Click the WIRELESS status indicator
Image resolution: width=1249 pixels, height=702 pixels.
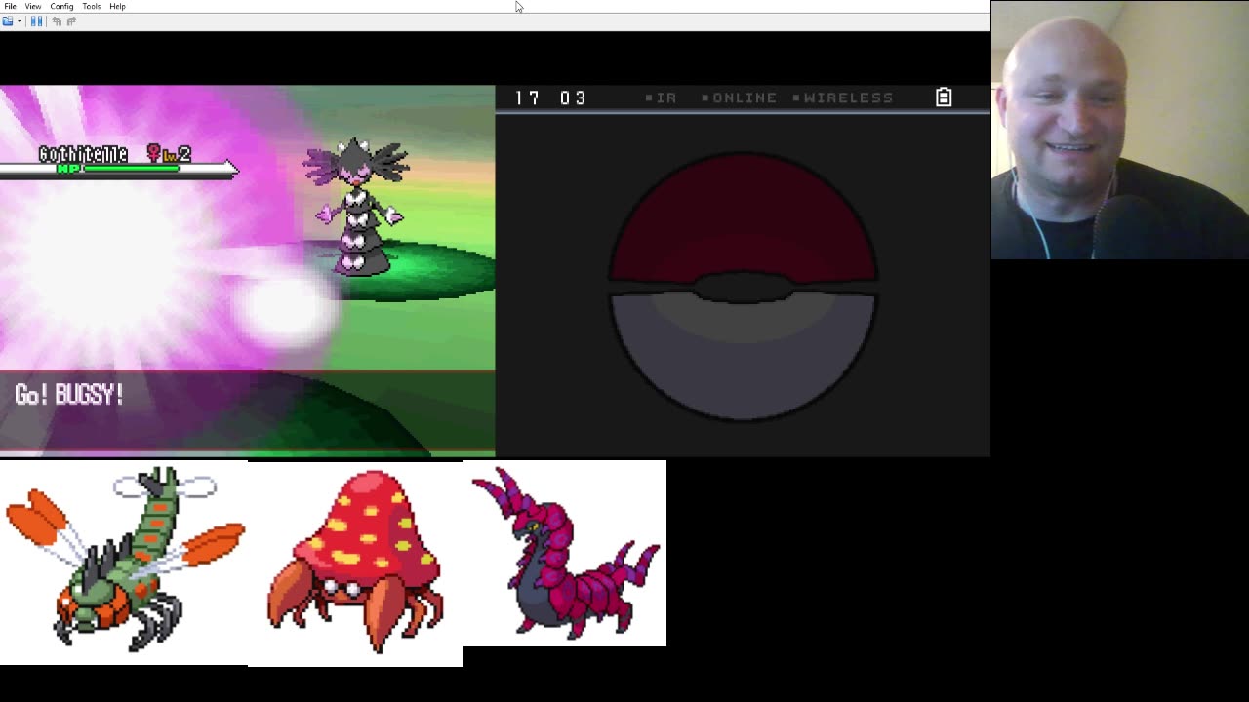842,97
